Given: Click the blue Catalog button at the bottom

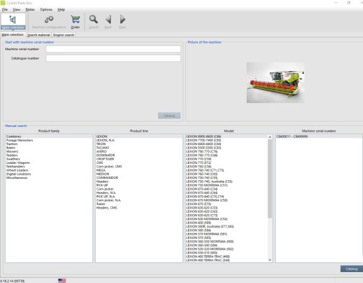Looking at the screenshot, I should (x=352, y=269).
